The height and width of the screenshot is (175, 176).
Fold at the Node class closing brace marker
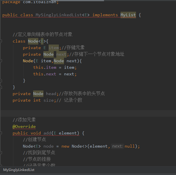pos(1,87)
